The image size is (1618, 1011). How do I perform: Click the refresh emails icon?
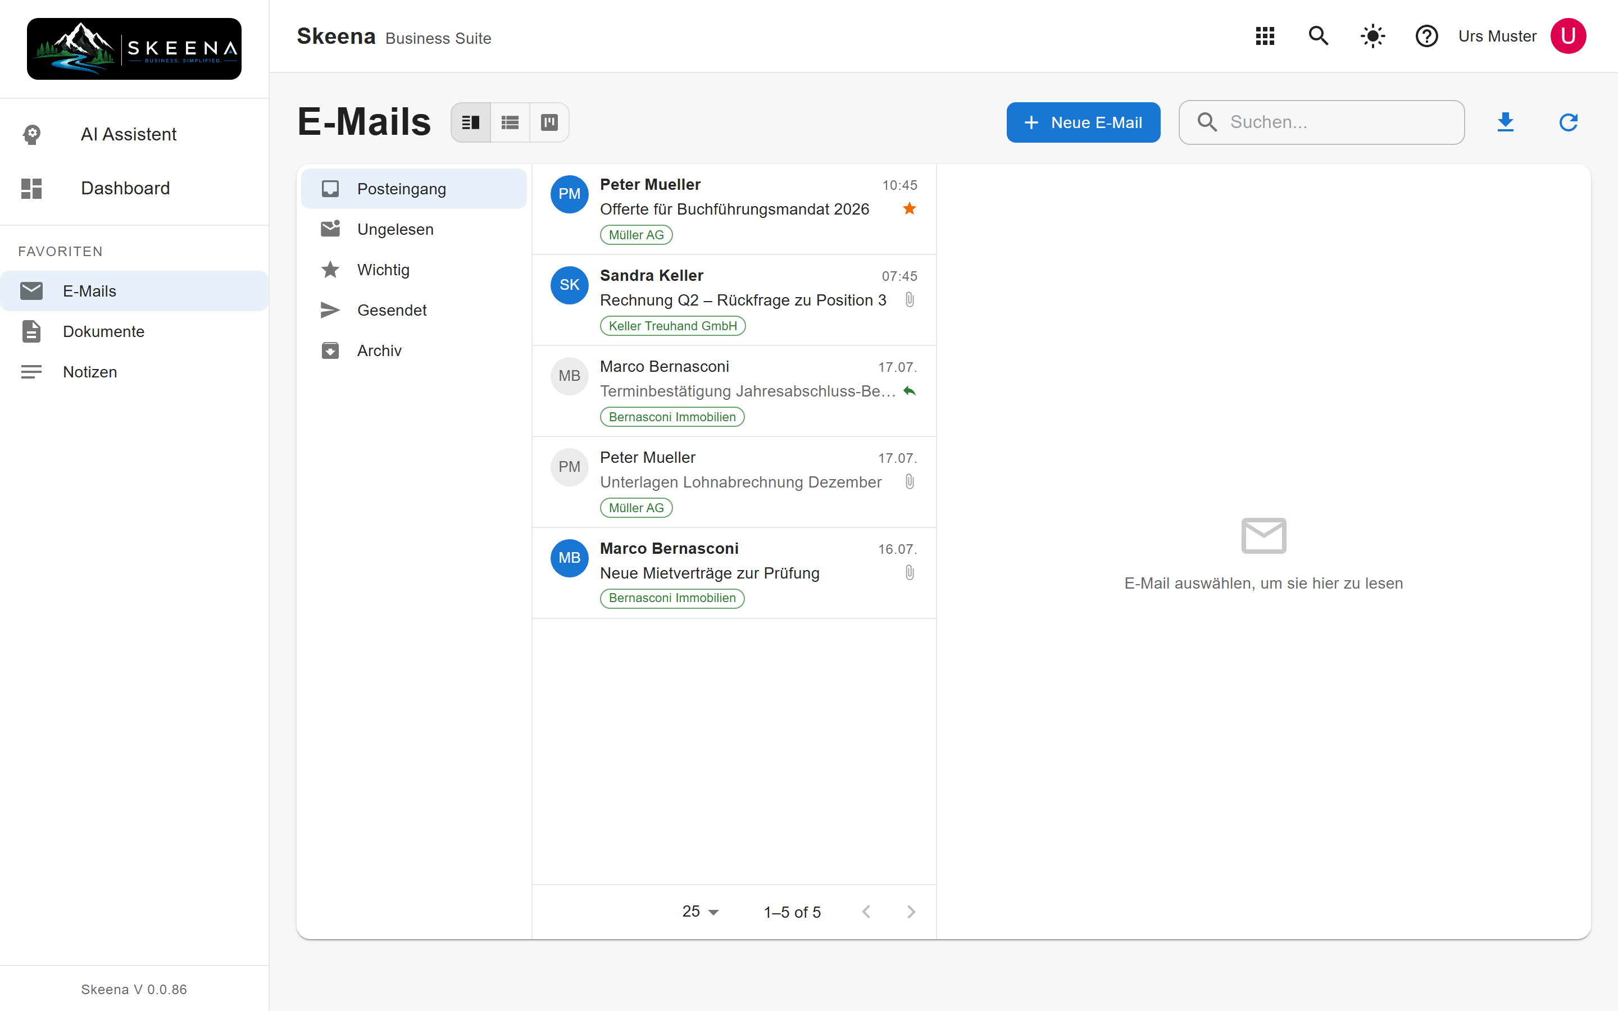click(1569, 122)
